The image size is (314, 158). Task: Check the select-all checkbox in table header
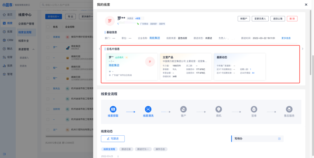pyautogui.click(x=48, y=27)
